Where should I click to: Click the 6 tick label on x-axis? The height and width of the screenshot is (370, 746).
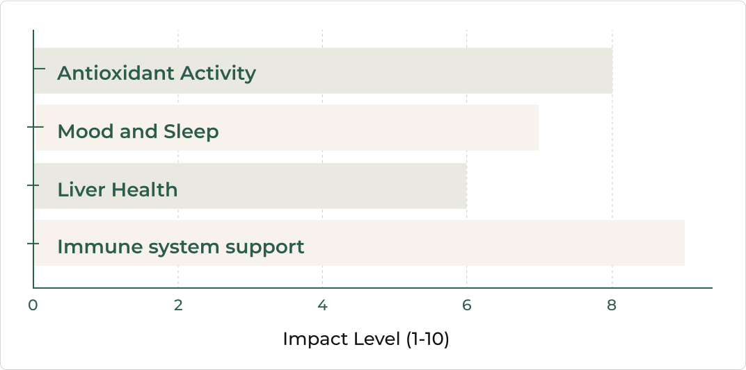tap(466, 305)
